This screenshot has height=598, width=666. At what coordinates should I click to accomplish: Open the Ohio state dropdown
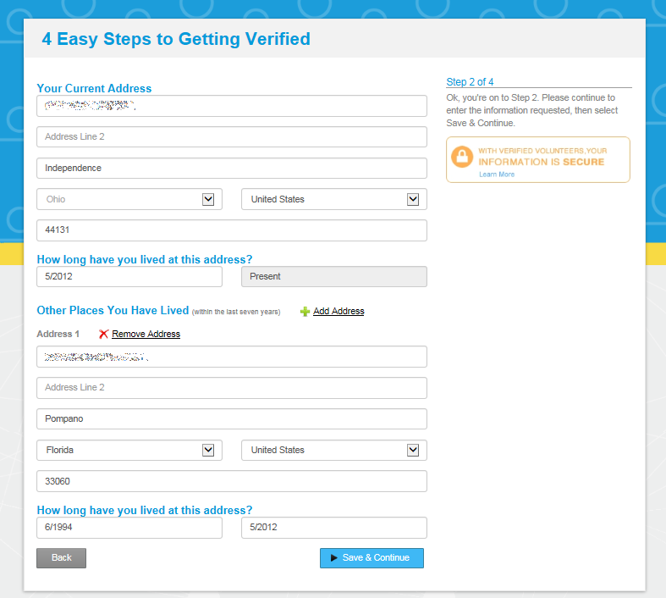pos(129,199)
